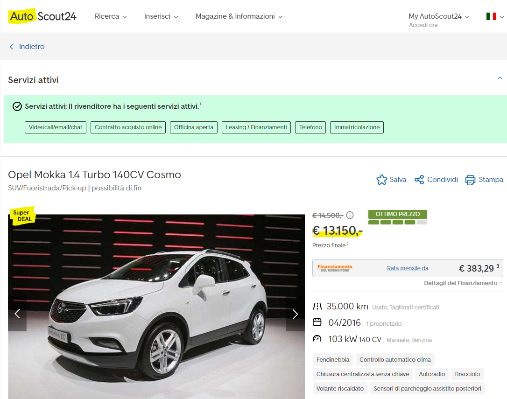Click the Finanziamento del rivenditore logo

(x=335, y=268)
